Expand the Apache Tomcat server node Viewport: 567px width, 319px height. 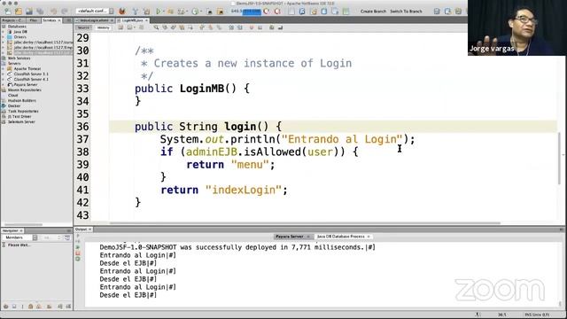pyautogui.click(x=4, y=69)
